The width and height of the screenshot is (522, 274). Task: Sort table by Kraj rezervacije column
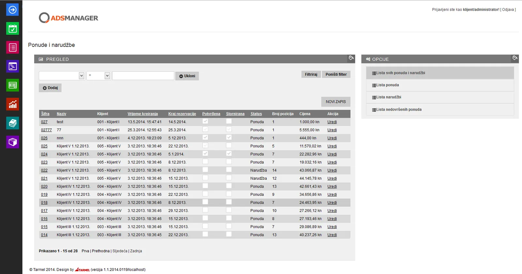[x=182, y=114]
